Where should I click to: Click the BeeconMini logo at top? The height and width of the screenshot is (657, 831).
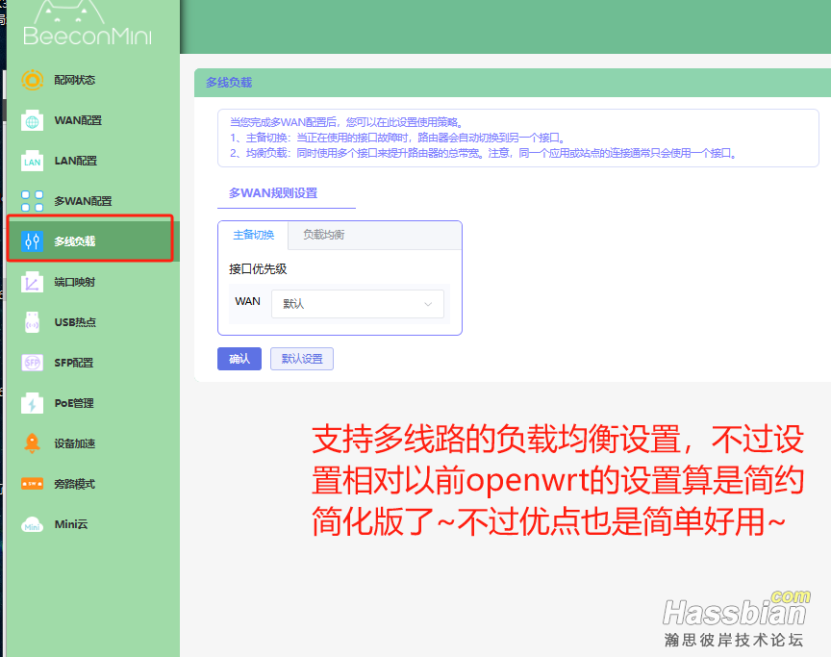(88, 26)
